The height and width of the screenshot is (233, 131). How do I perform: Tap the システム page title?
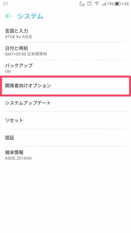pos(31,16)
